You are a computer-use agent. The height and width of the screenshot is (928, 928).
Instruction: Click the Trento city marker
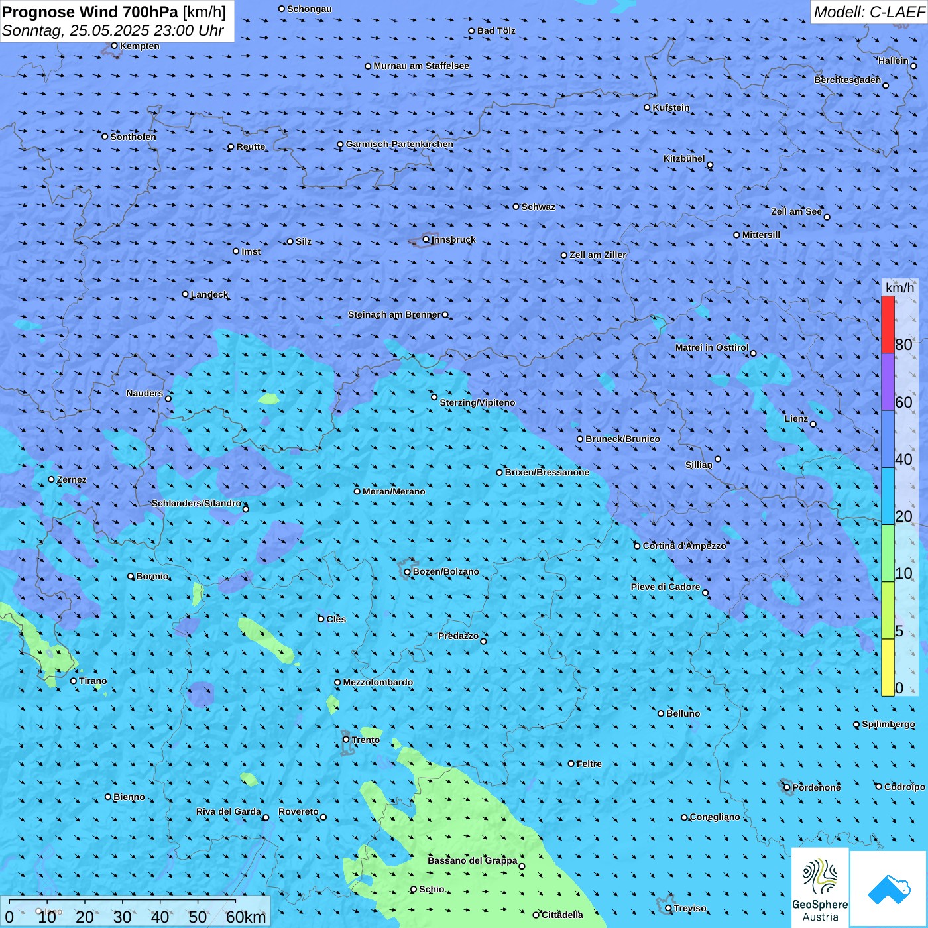pos(346,740)
